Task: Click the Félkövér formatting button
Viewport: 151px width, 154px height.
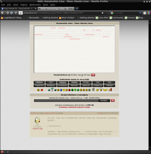Action: [39, 82]
